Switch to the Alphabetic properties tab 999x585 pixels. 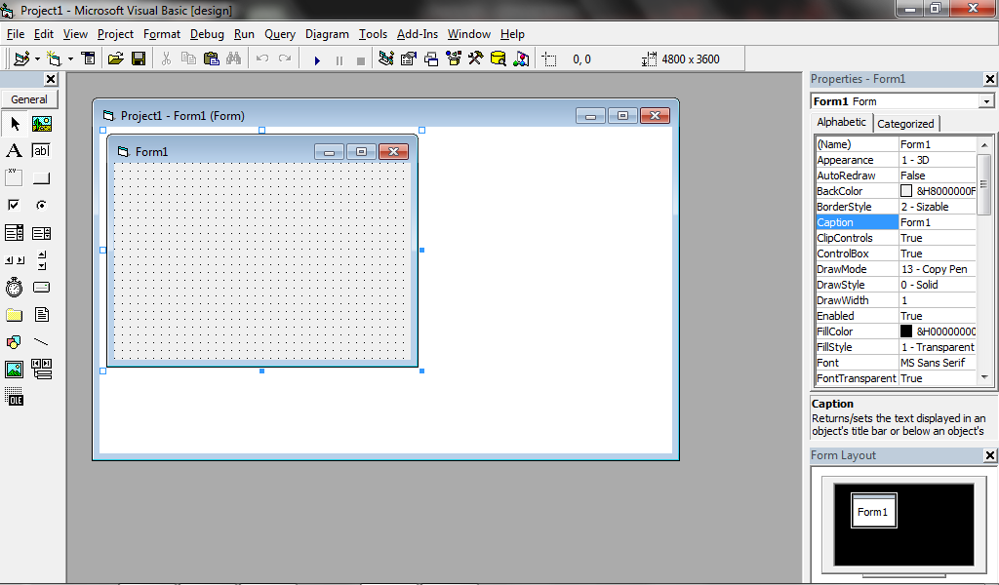point(842,122)
